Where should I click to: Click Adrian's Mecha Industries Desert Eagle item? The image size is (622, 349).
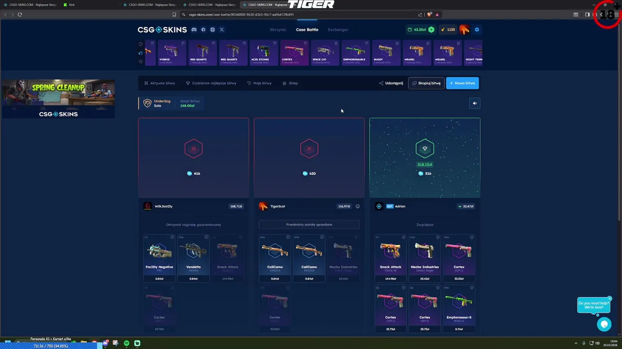[425, 258]
